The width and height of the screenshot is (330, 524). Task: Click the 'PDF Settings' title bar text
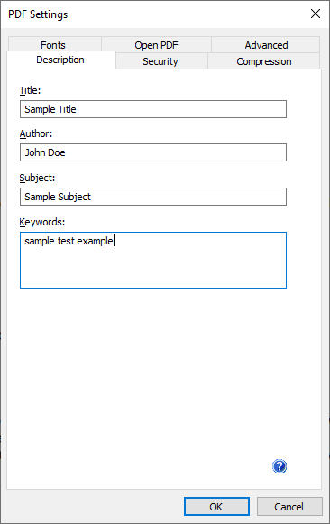38,14
